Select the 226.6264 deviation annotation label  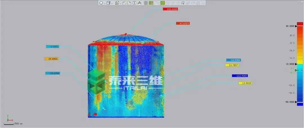(170, 9)
